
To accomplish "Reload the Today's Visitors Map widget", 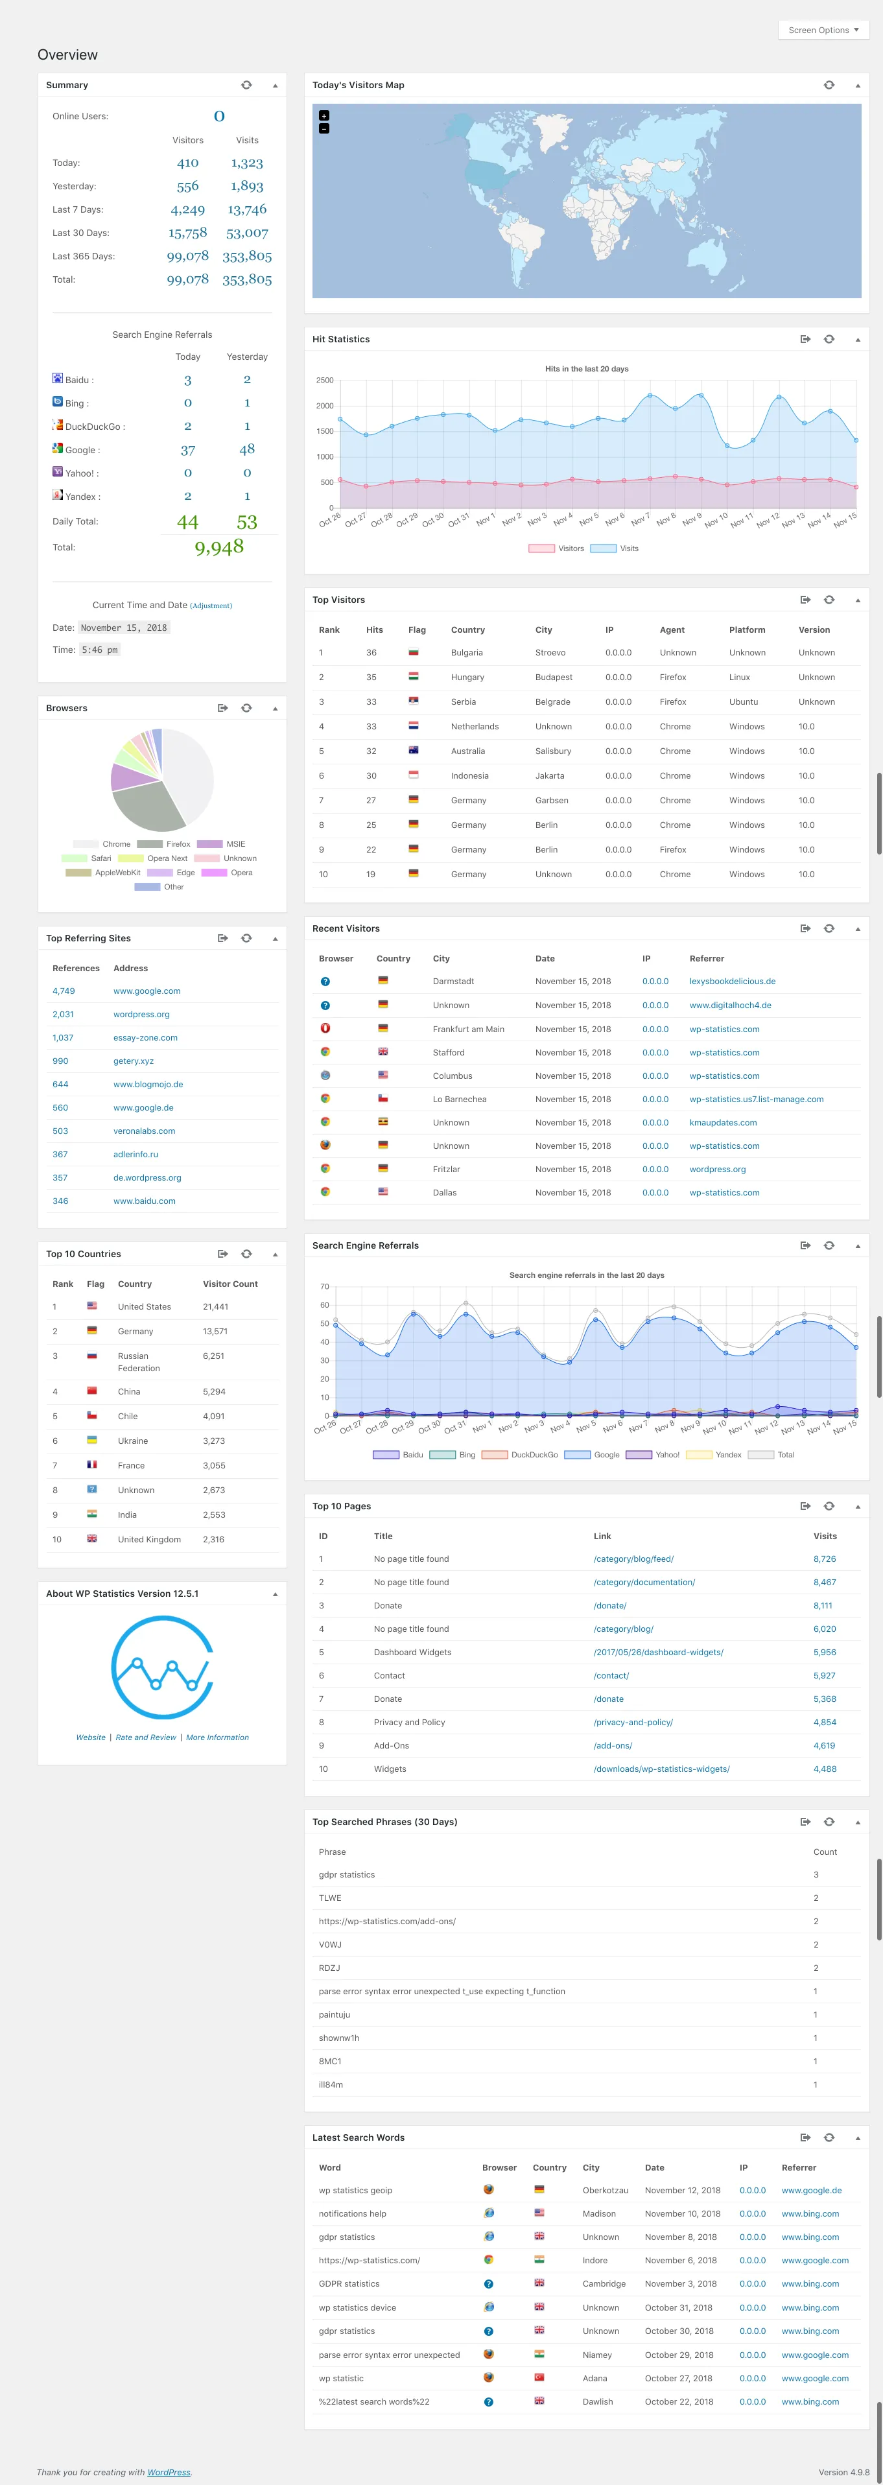I will [828, 85].
